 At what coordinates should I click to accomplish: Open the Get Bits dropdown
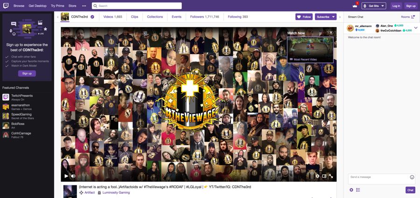pos(374,6)
